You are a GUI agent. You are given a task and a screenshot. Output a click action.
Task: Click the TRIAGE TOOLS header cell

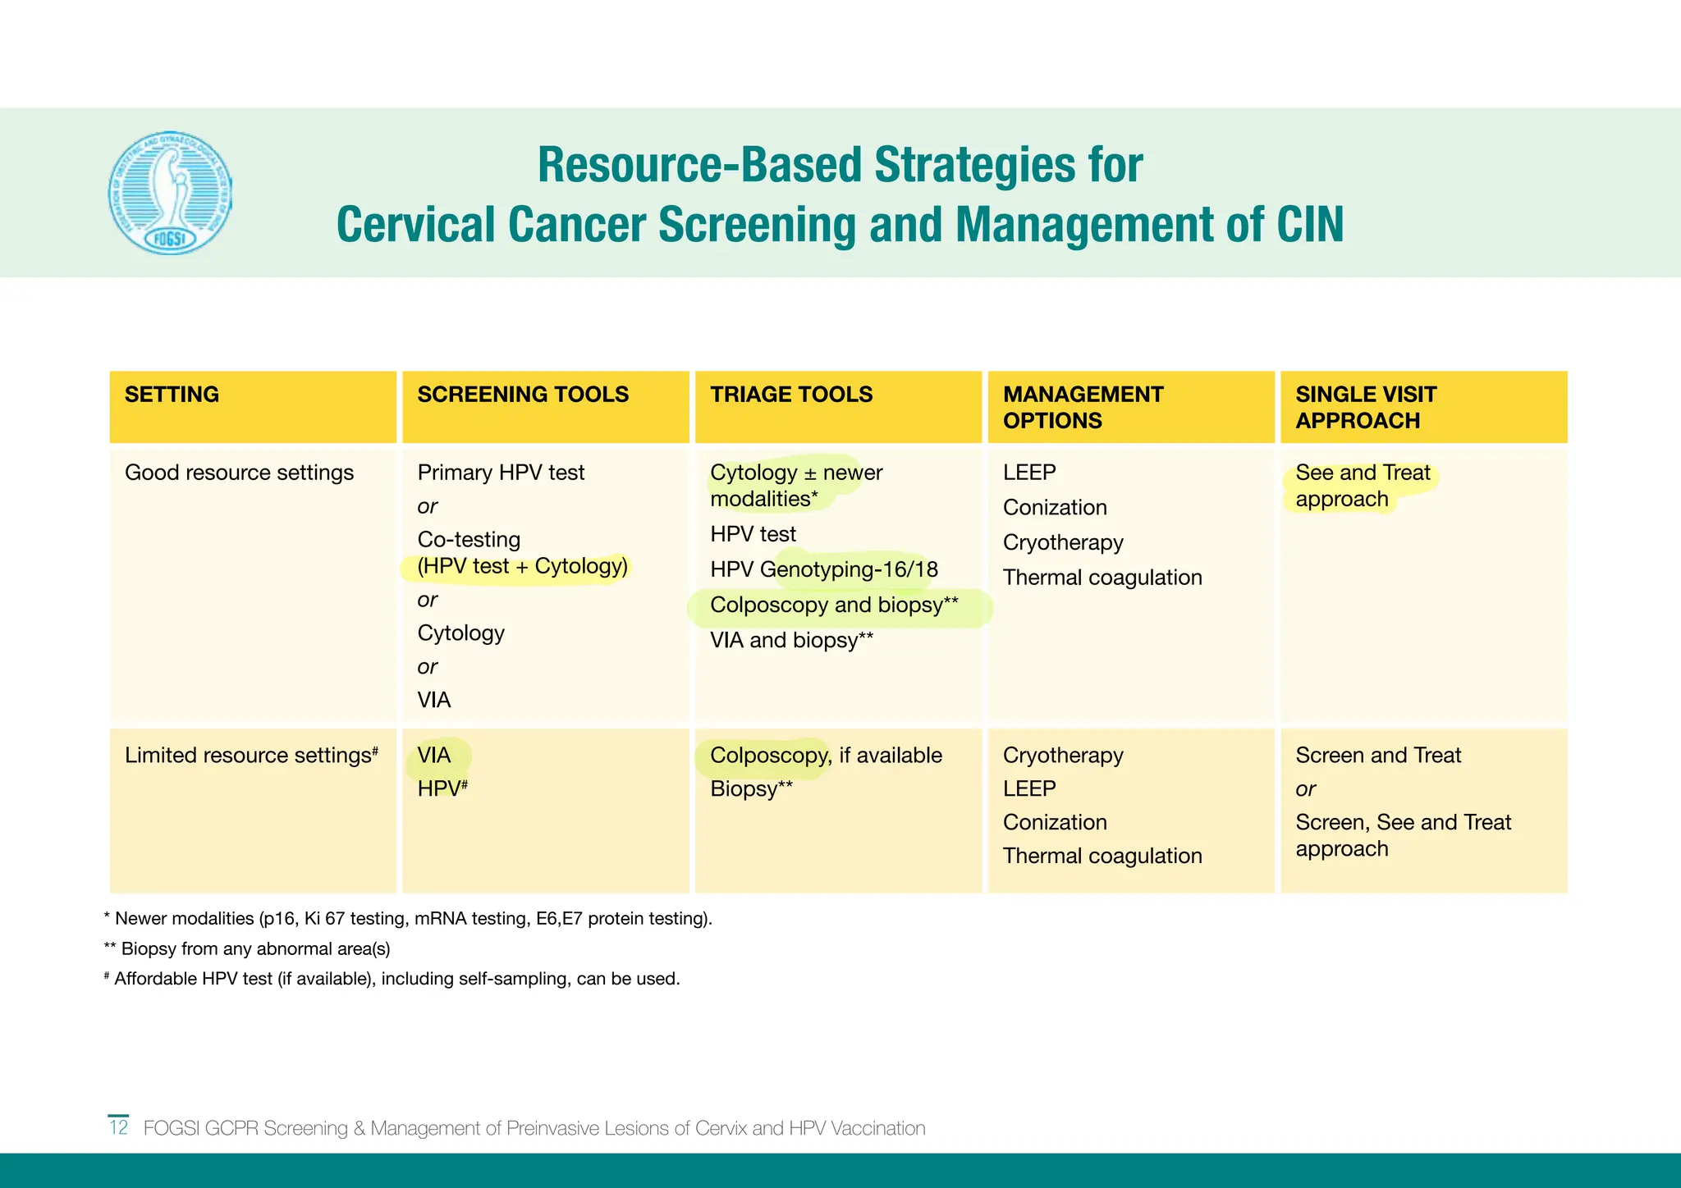click(790, 395)
